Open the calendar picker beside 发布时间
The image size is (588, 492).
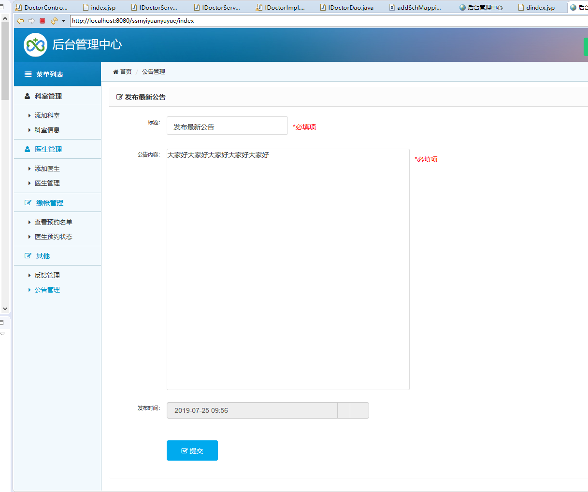[x=344, y=410]
